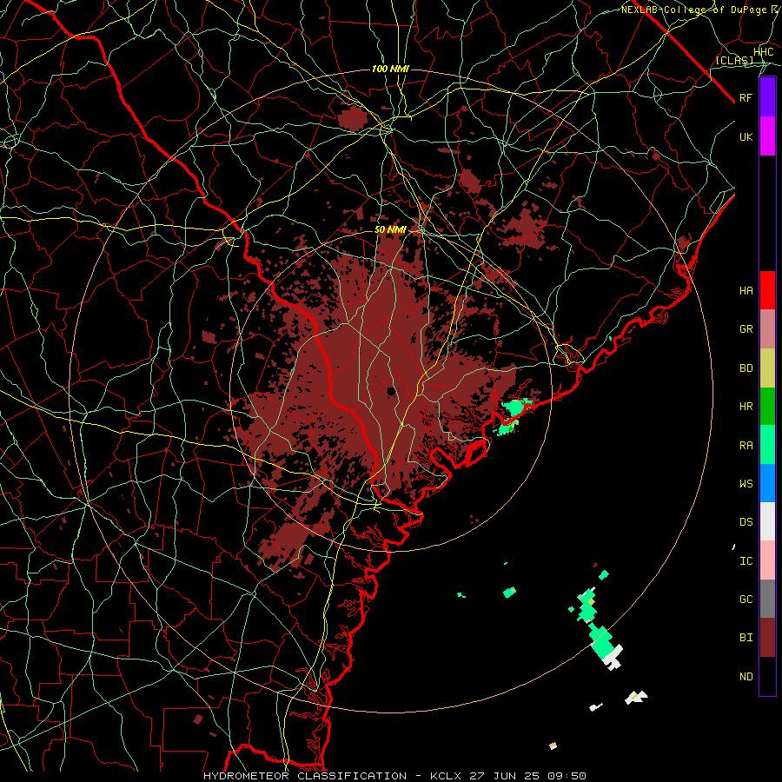Viewport: 782px width, 782px height.
Task: Click the magenta UK legend swatch
Action: (767, 136)
